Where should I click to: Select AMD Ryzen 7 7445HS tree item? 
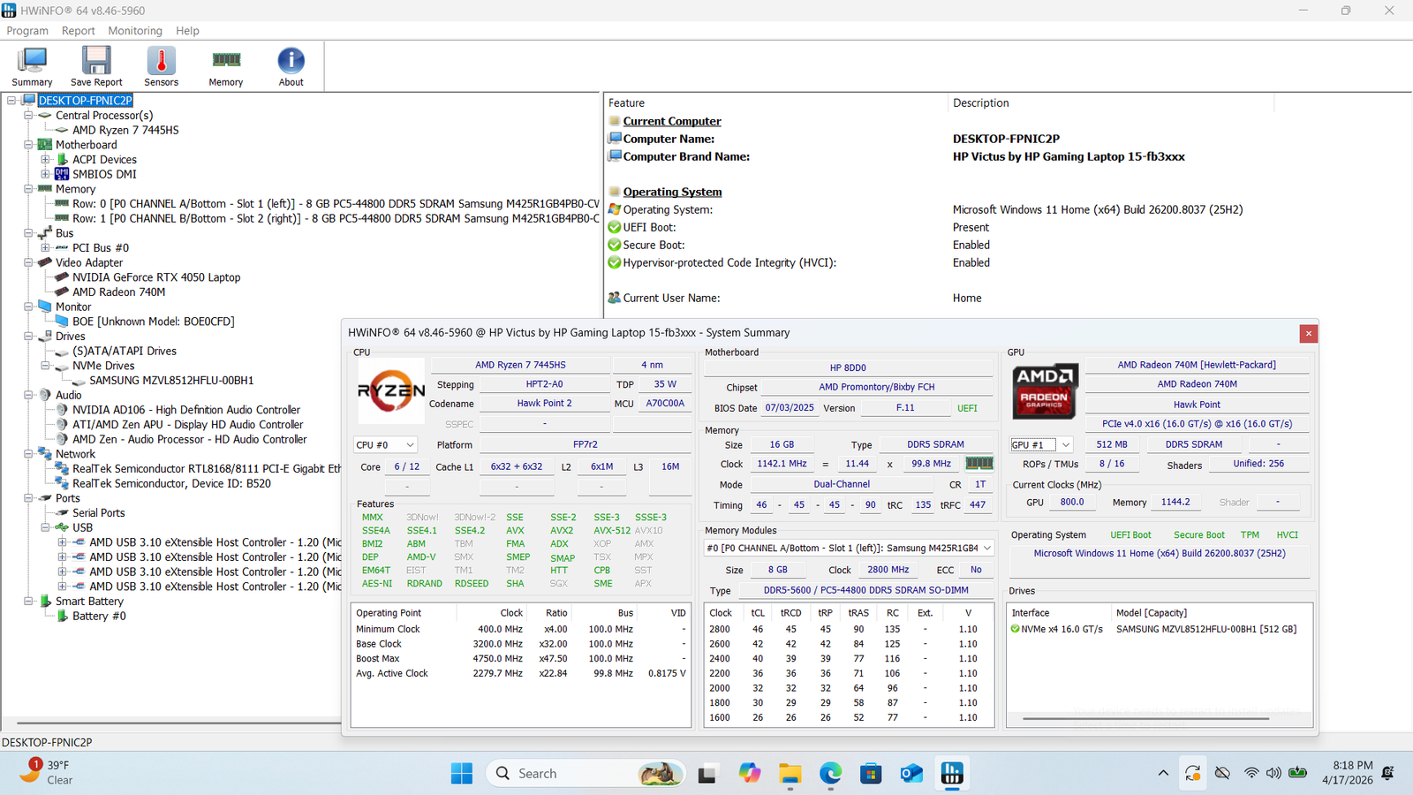[x=125, y=130]
